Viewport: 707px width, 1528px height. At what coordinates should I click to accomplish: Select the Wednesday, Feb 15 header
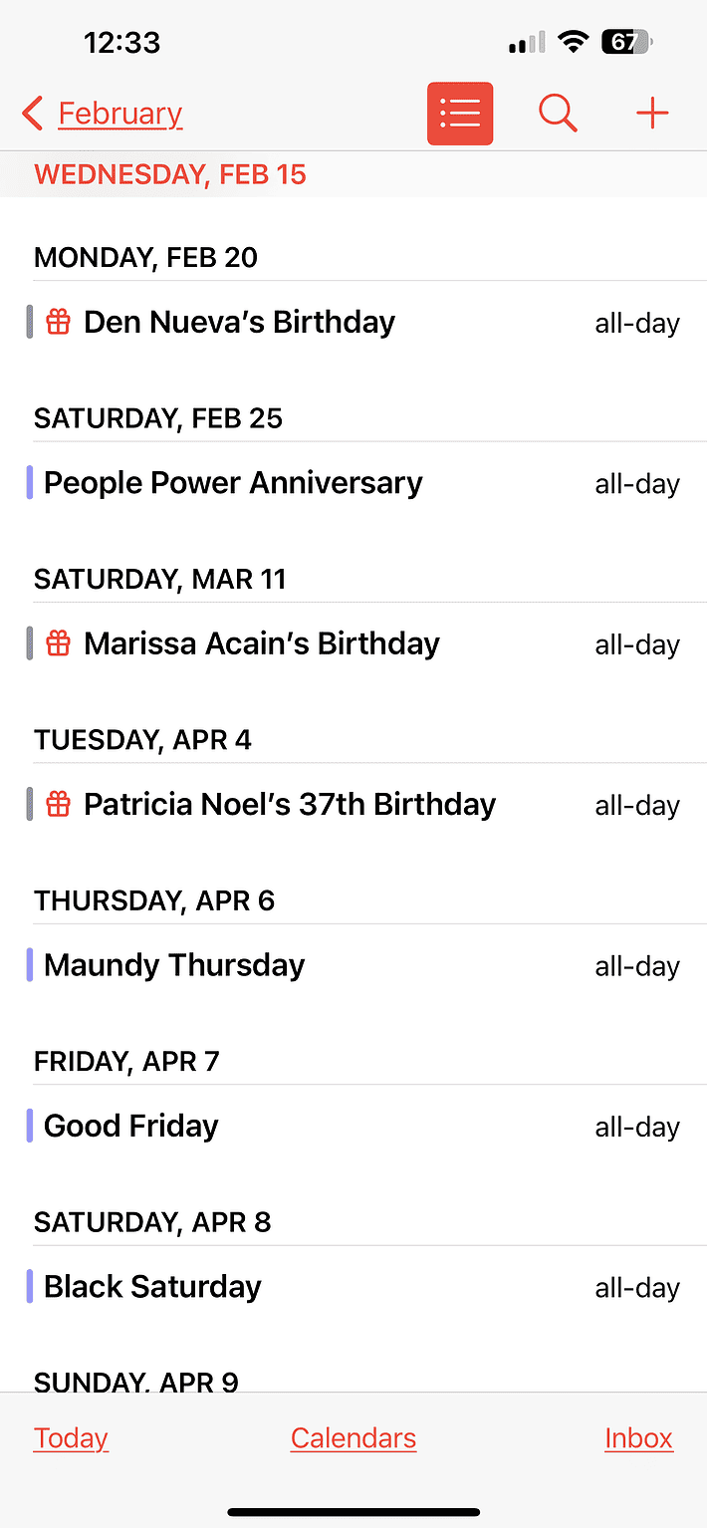click(x=170, y=174)
